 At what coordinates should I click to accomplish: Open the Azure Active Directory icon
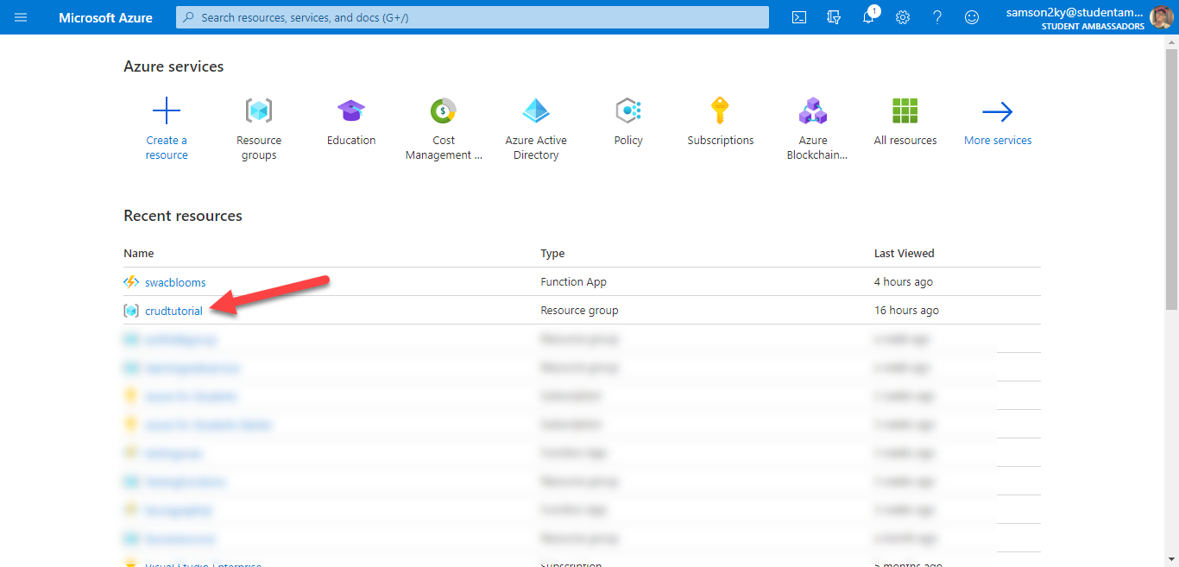pyautogui.click(x=536, y=110)
